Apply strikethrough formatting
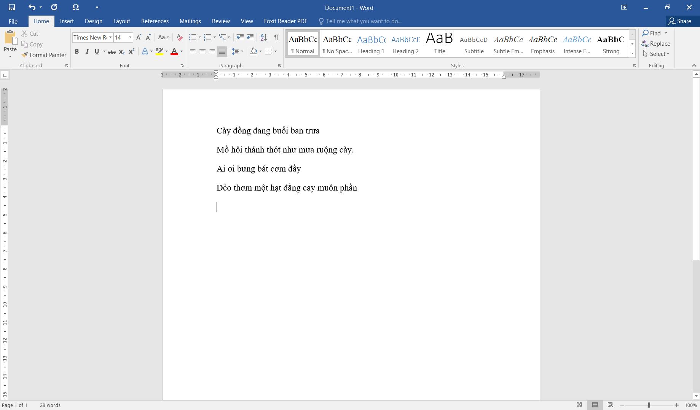The image size is (700, 410). click(x=112, y=52)
